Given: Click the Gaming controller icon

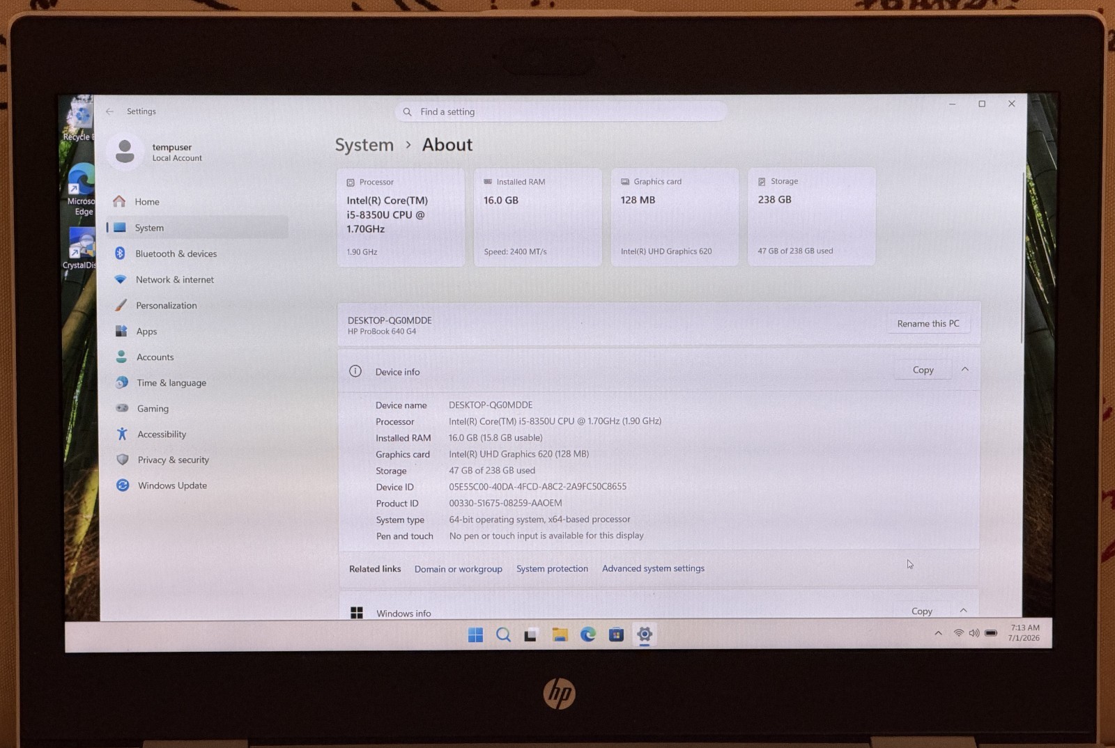Looking at the screenshot, I should 122,408.
